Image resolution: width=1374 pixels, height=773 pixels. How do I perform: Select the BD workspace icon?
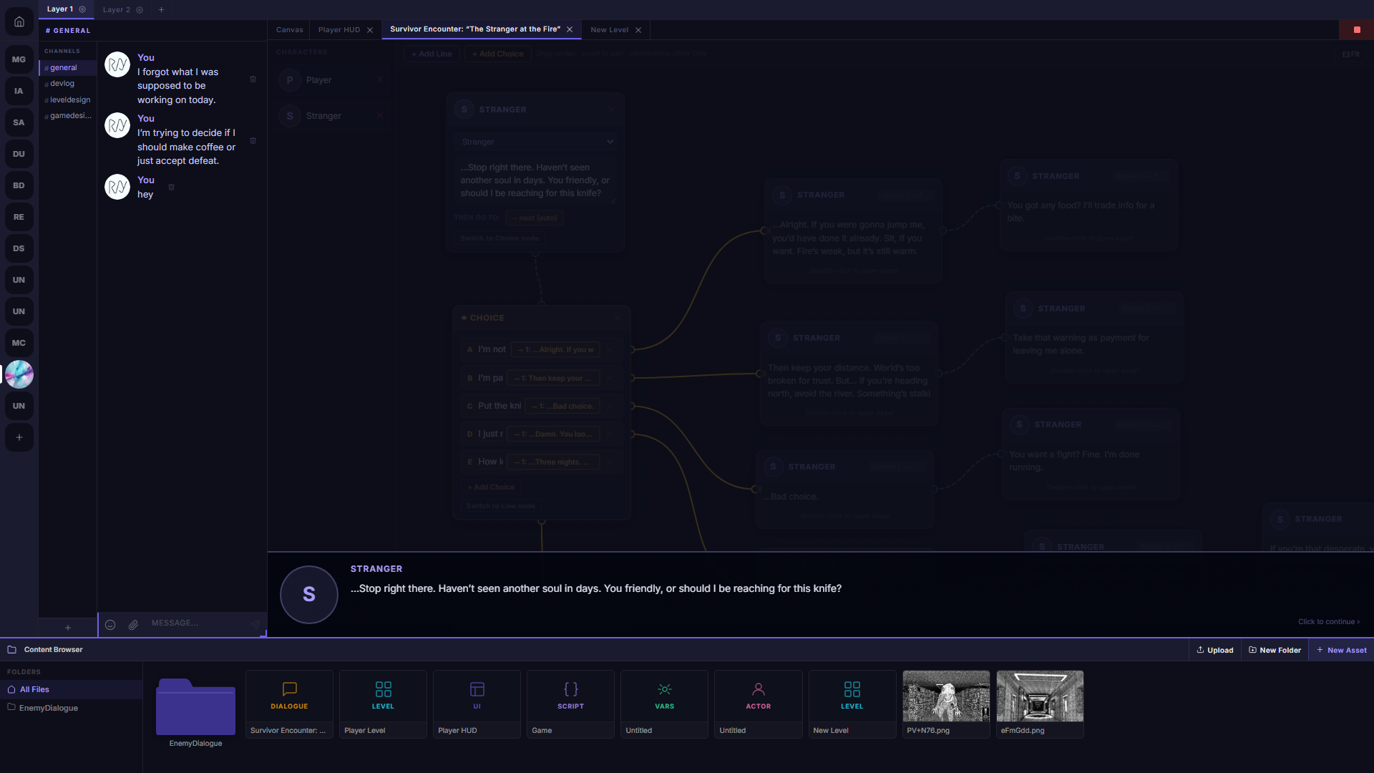point(19,185)
